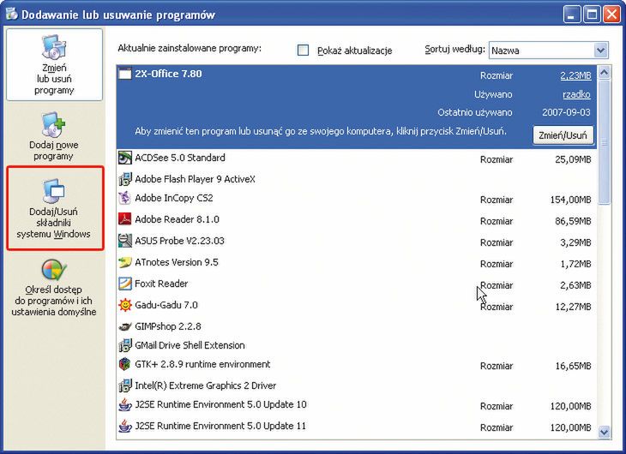Click the Adobe Flash Player 9 ActiveX icon
626x454 pixels.
pos(125,179)
